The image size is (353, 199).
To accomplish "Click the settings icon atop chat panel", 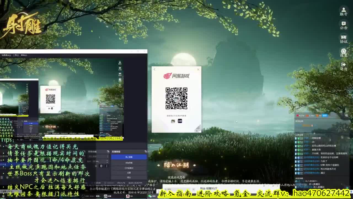I will point(347,116).
